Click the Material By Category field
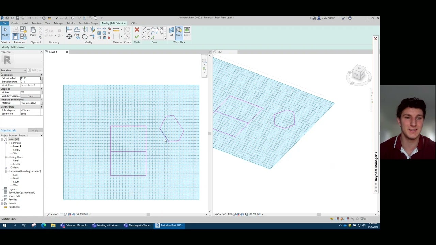This screenshot has width=436, height=245. tap(30, 103)
